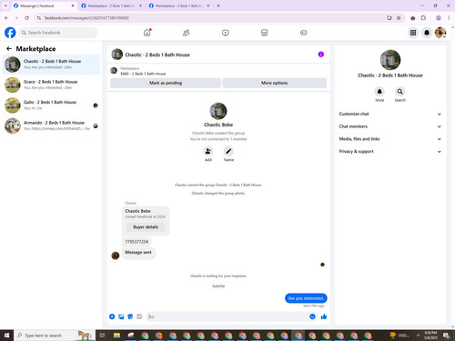Expand Chat members section

coord(389,126)
